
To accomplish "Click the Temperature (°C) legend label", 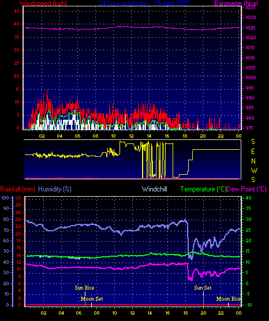I will pos(203,189).
